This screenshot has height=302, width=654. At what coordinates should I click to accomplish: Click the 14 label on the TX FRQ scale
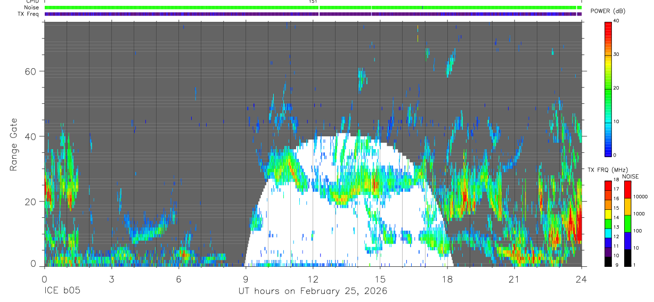[x=616, y=218]
